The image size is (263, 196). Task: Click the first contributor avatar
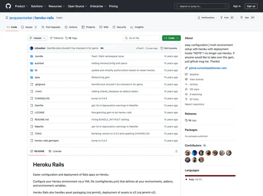click(188, 153)
